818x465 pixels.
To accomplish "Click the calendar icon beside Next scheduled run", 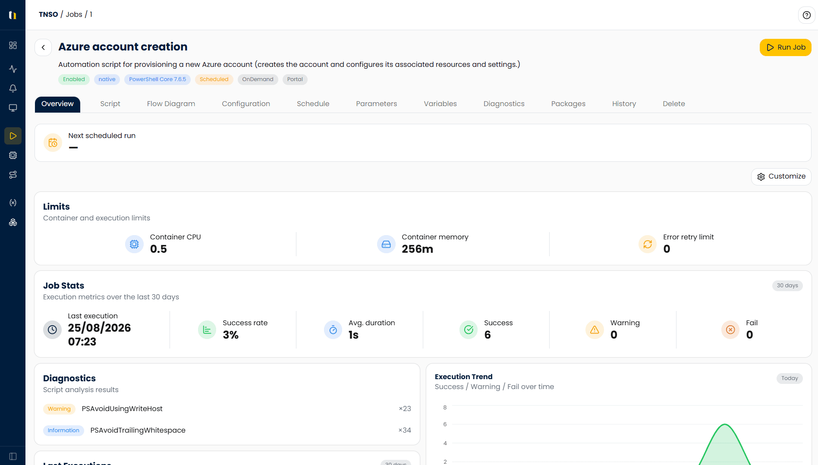I will click(53, 143).
